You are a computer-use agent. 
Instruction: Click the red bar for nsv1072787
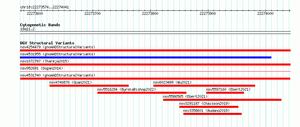(x=155, y=65)
